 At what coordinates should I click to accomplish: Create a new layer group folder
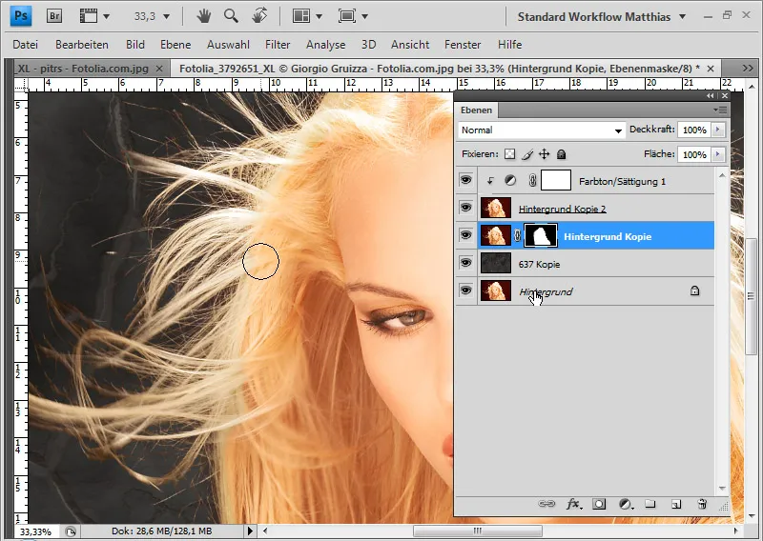point(650,504)
